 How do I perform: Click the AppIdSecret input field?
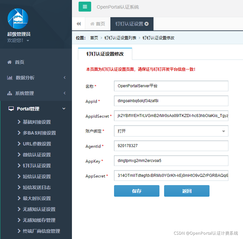point(171,116)
